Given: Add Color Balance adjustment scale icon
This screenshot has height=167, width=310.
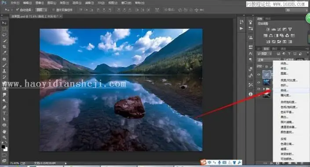Looking at the screenshot, I should (271, 35).
